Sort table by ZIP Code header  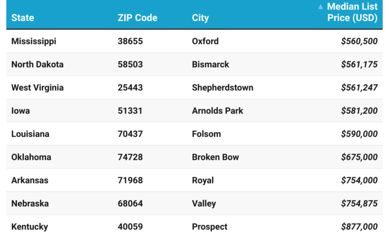pyautogui.click(x=137, y=18)
